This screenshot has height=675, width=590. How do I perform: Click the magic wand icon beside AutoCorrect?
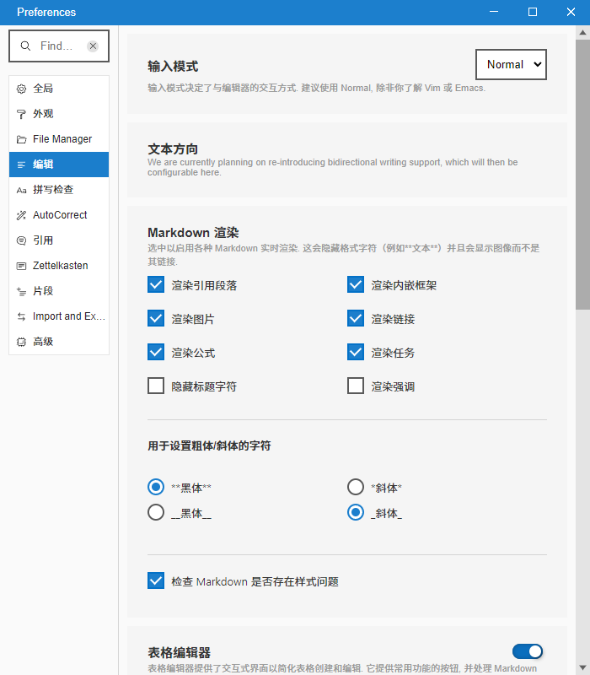(21, 215)
